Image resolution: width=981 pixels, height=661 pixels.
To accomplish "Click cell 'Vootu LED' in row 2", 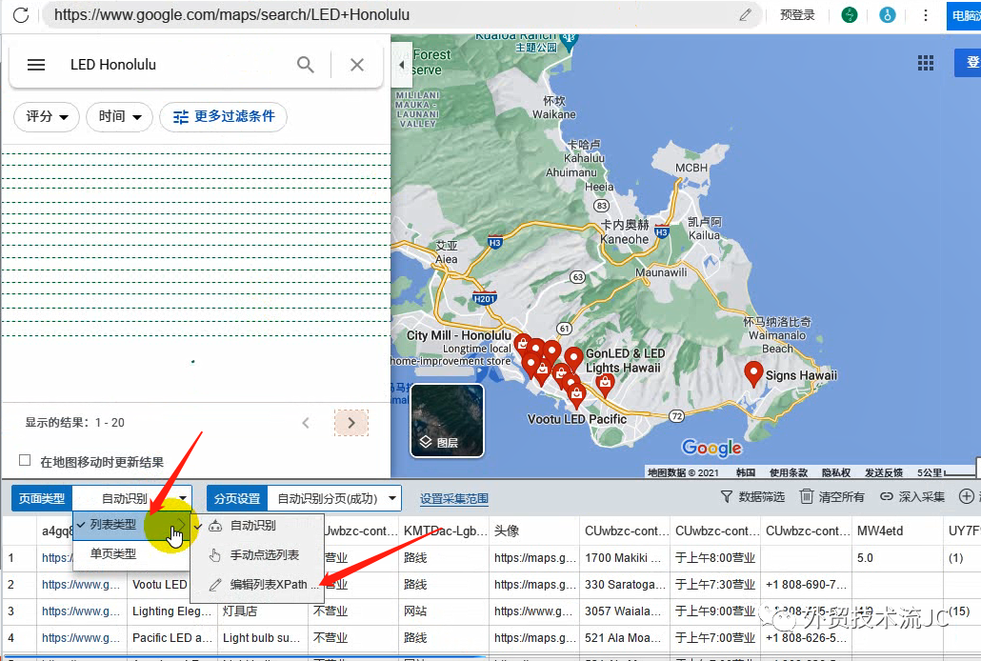I will click(160, 585).
